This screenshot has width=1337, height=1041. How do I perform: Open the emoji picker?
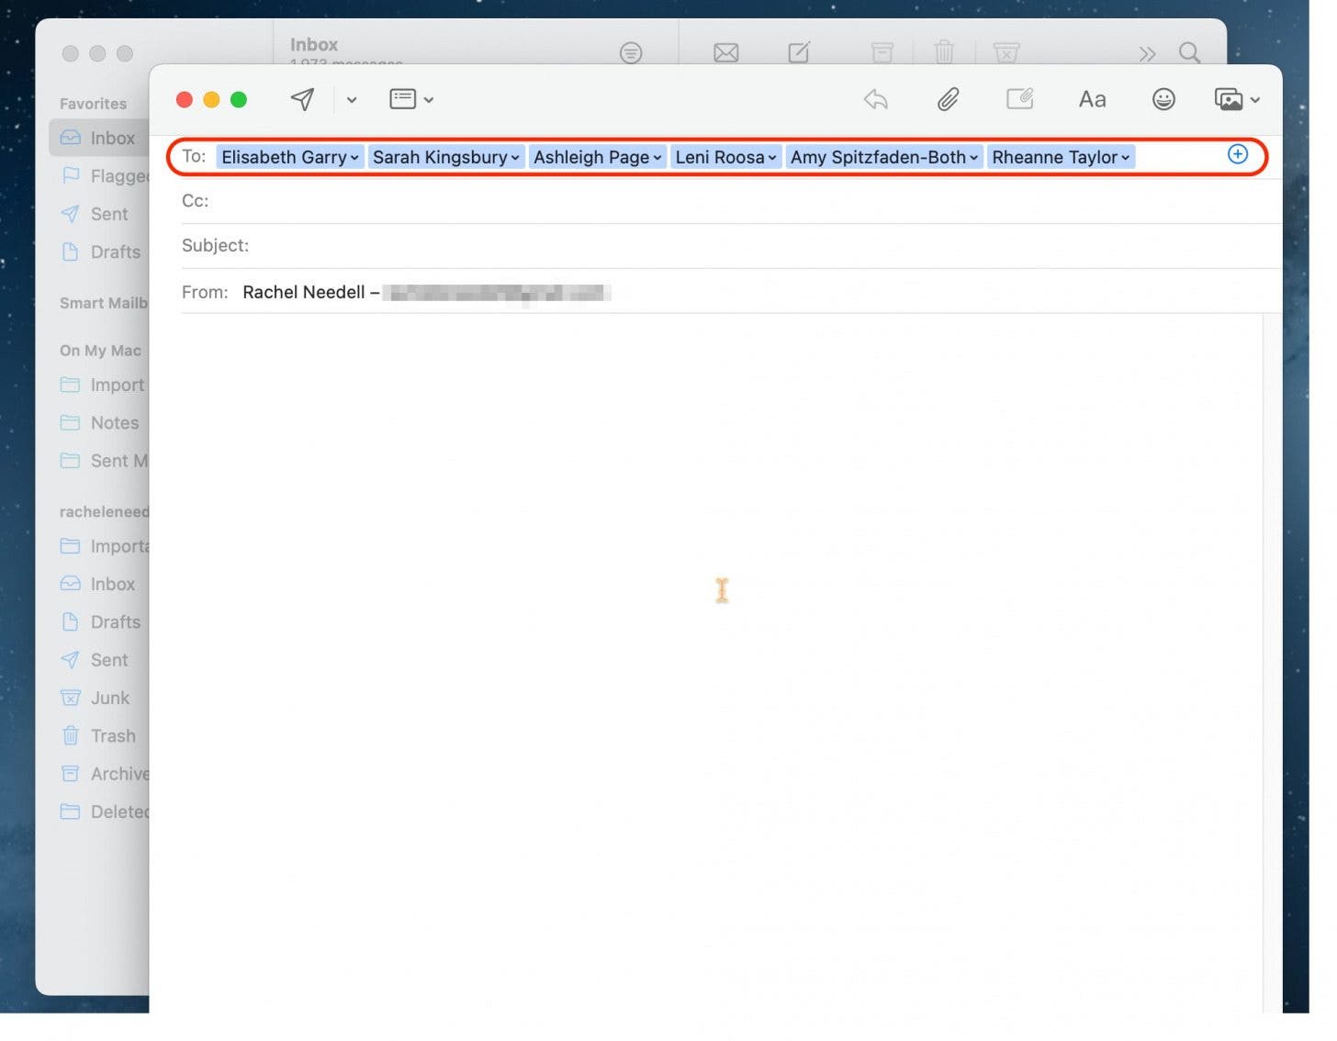(x=1163, y=99)
